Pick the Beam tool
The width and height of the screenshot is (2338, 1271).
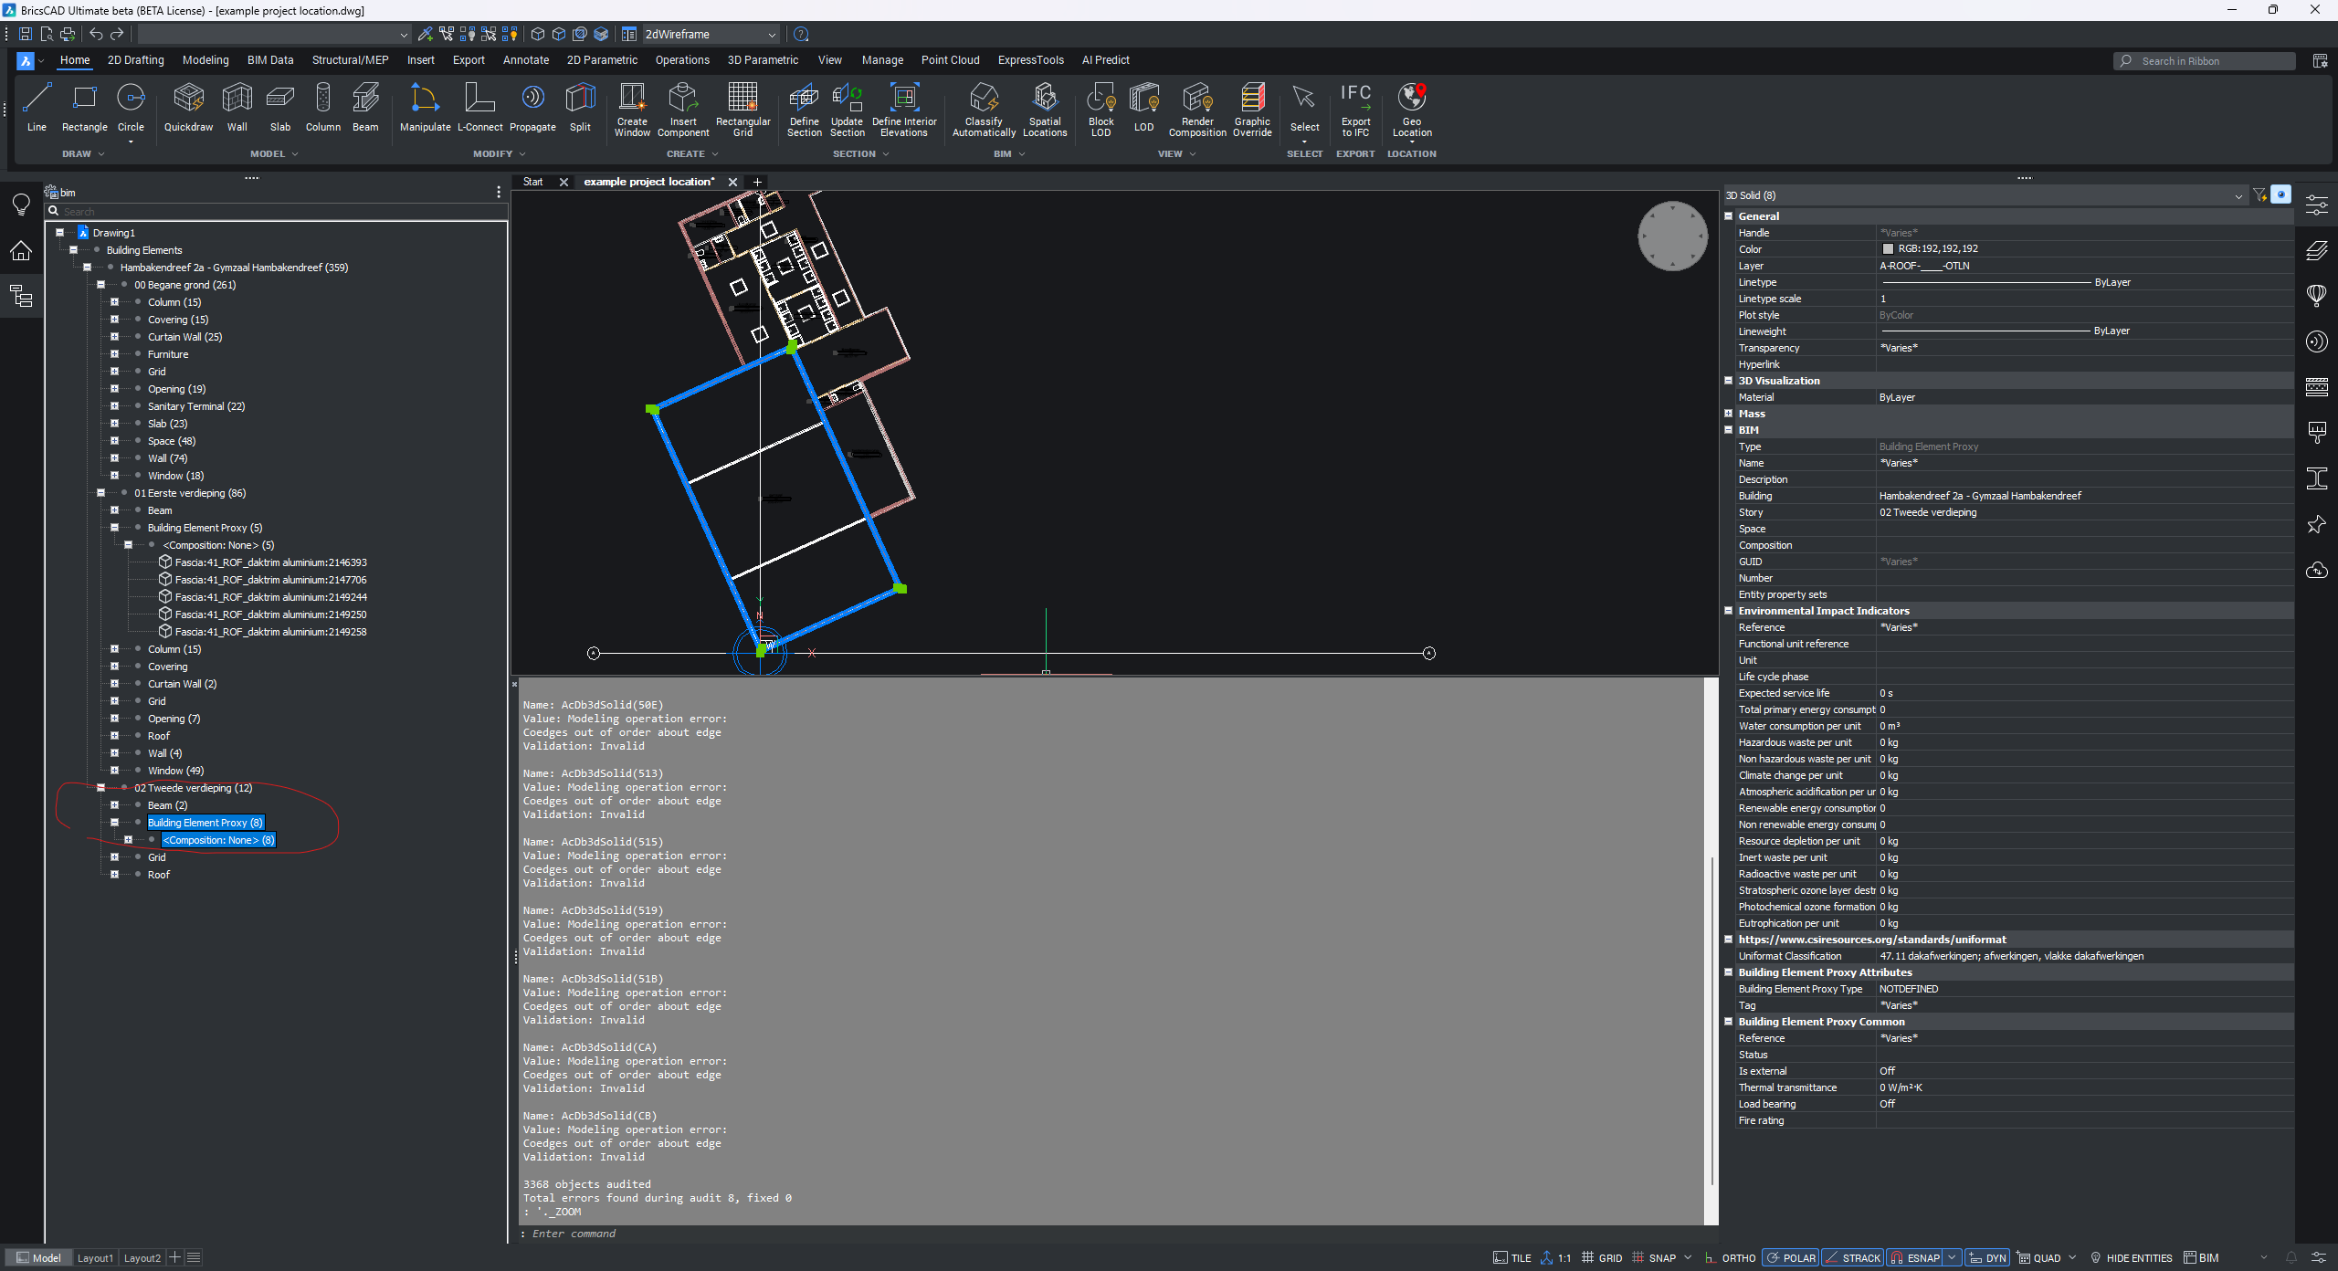click(365, 108)
